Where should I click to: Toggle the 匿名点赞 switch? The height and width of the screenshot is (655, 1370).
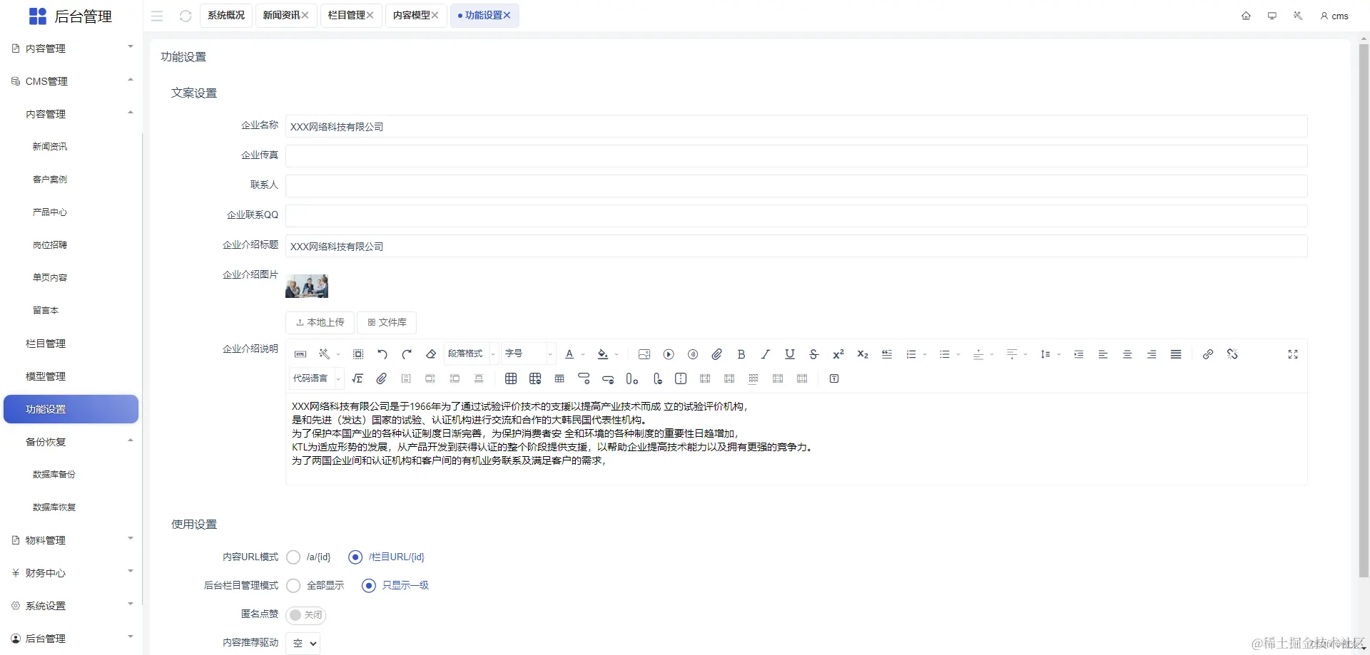pos(306,614)
